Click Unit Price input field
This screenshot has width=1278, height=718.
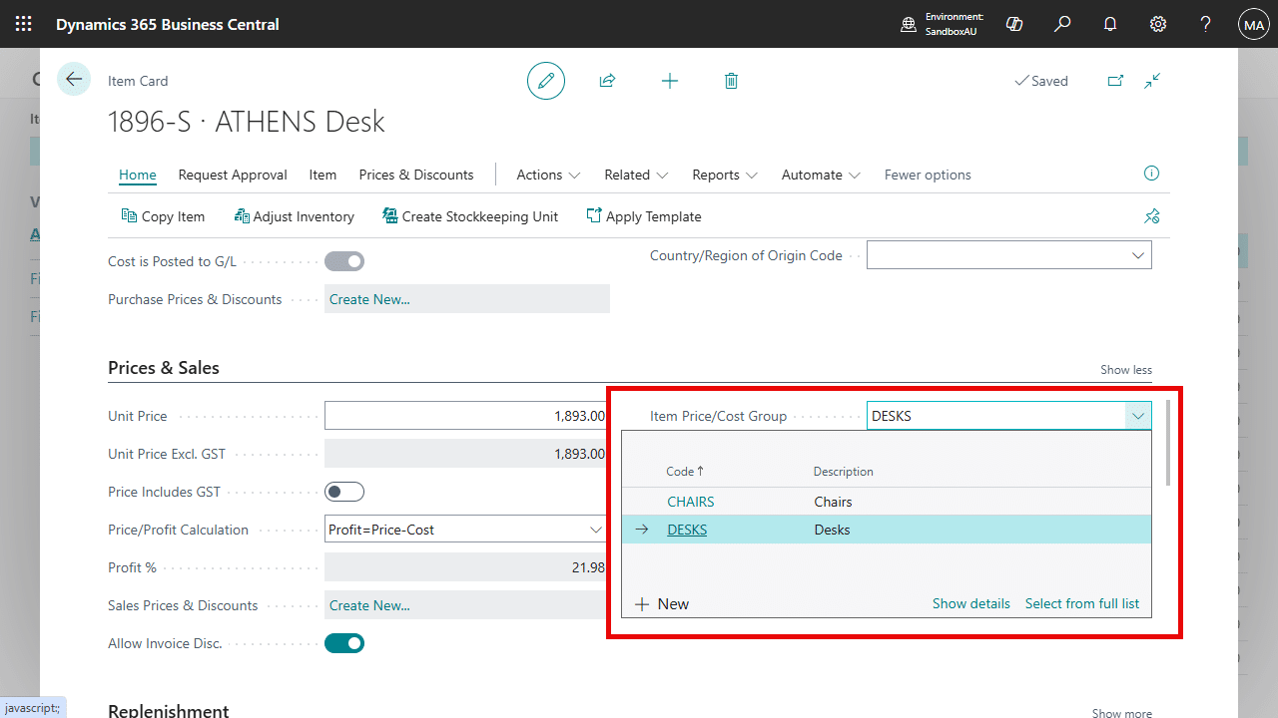tap(467, 416)
